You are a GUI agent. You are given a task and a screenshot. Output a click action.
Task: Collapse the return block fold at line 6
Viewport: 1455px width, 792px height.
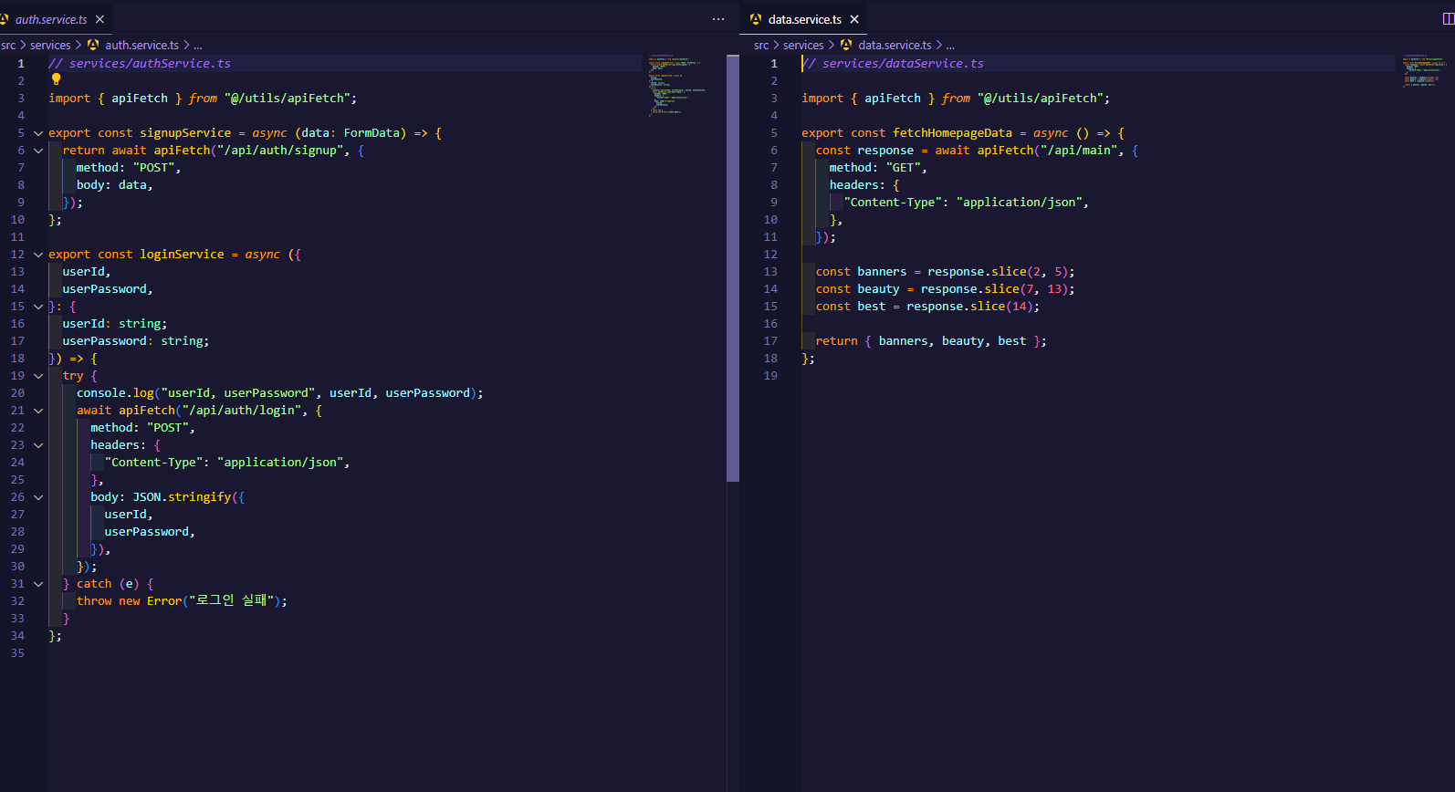38,151
